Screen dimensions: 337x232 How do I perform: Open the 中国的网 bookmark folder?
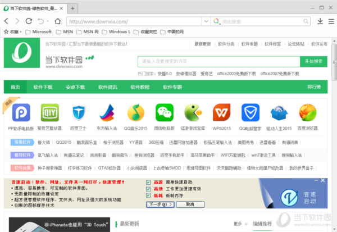pyautogui.click(x=172, y=32)
